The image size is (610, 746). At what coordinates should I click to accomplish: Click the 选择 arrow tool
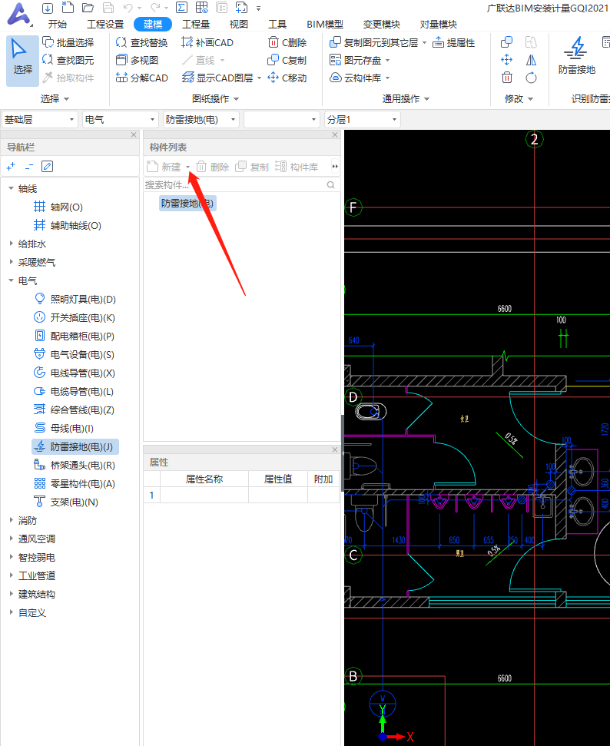(x=22, y=60)
